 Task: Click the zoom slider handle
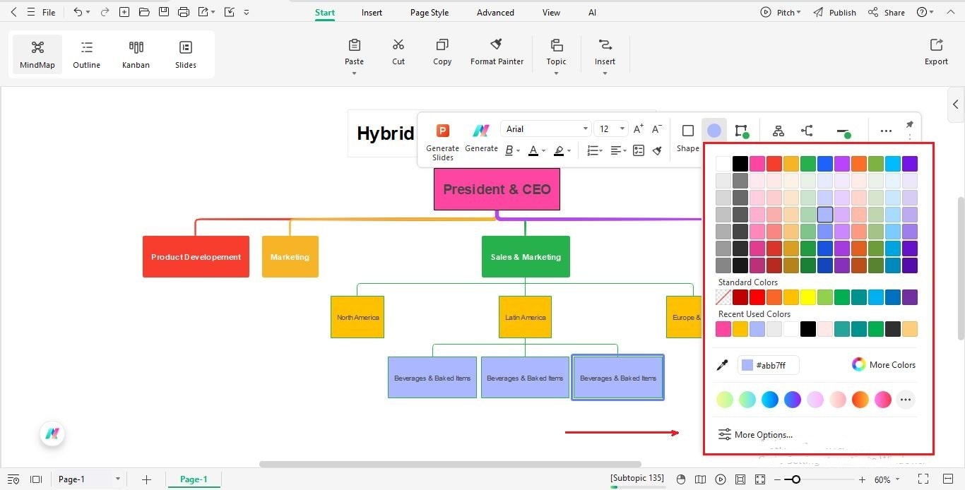(x=796, y=479)
